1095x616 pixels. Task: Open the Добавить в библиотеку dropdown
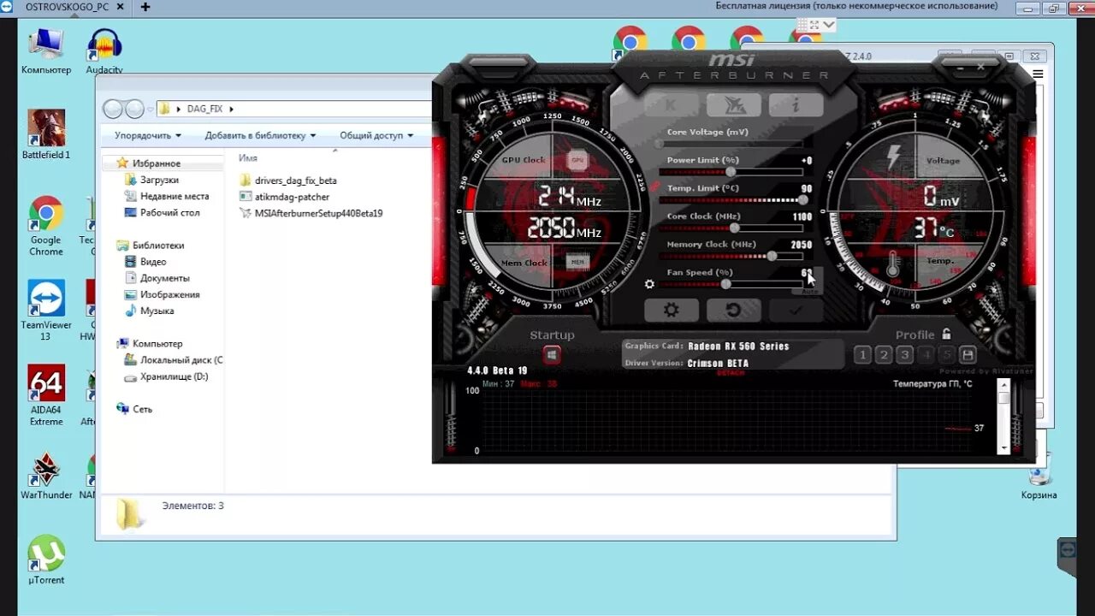point(260,135)
